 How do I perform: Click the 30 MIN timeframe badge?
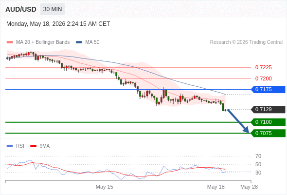point(53,9)
